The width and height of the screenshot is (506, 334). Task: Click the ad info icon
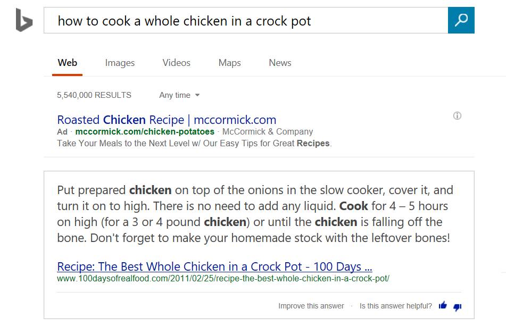(x=457, y=116)
